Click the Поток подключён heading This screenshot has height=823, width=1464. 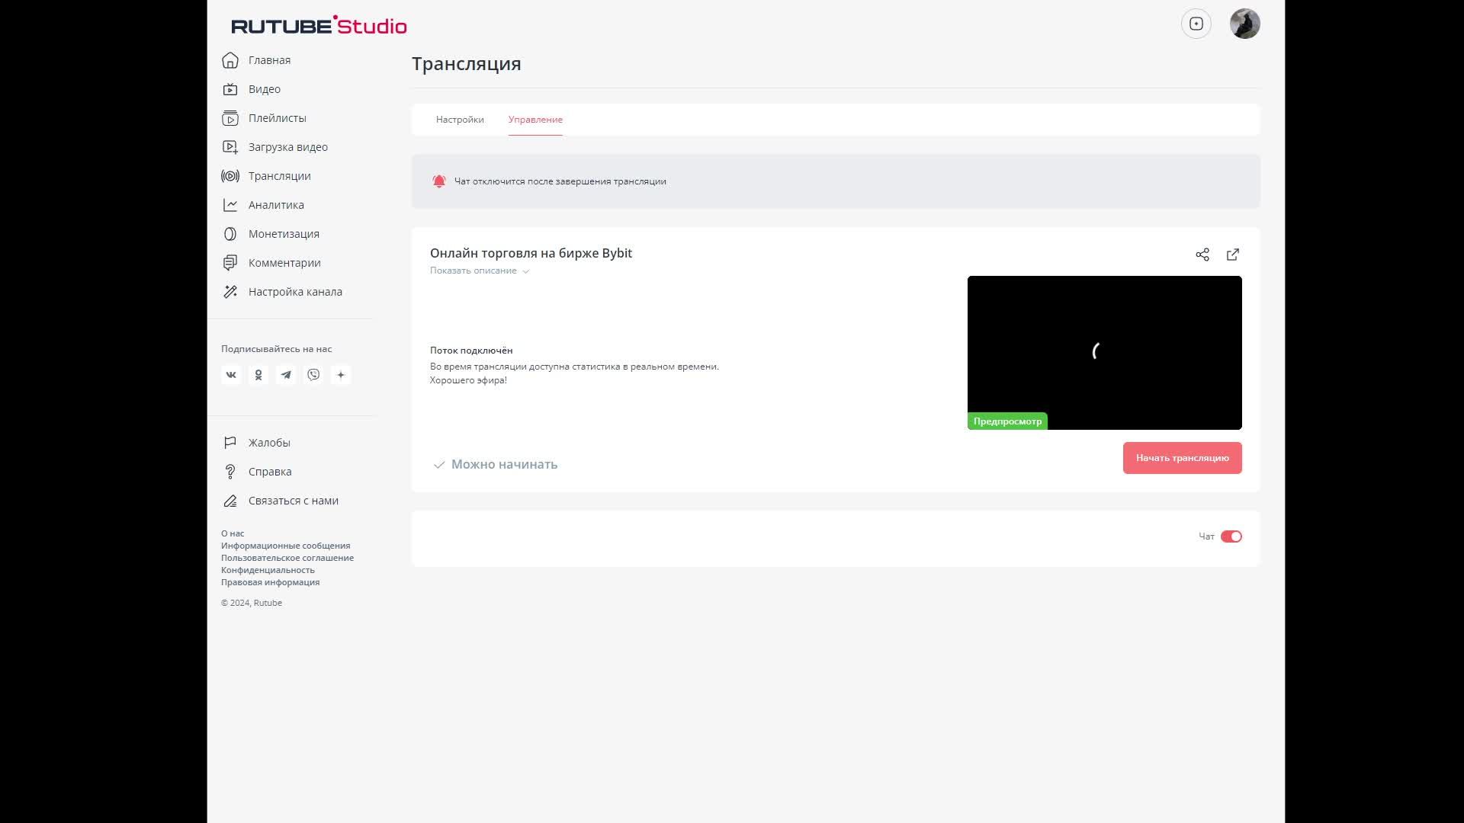click(471, 351)
